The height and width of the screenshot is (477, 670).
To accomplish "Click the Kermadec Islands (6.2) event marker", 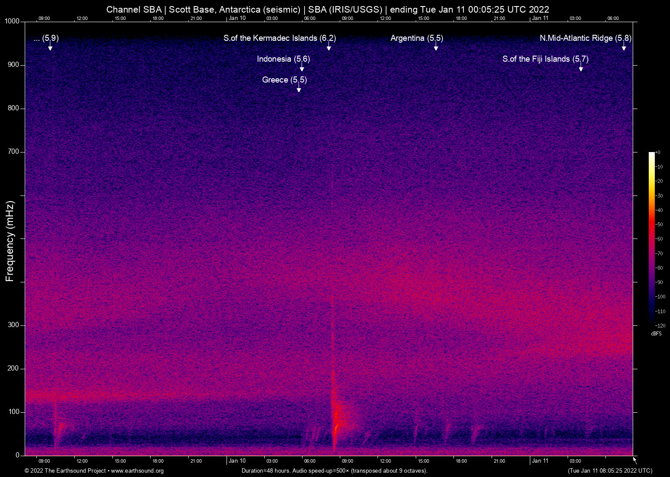I will click(x=279, y=38).
